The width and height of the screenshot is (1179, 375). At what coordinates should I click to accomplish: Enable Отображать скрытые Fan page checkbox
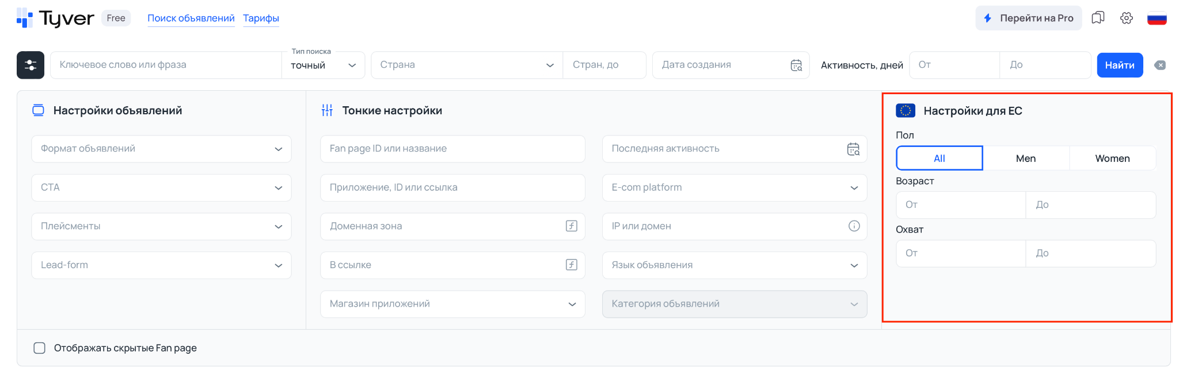39,348
